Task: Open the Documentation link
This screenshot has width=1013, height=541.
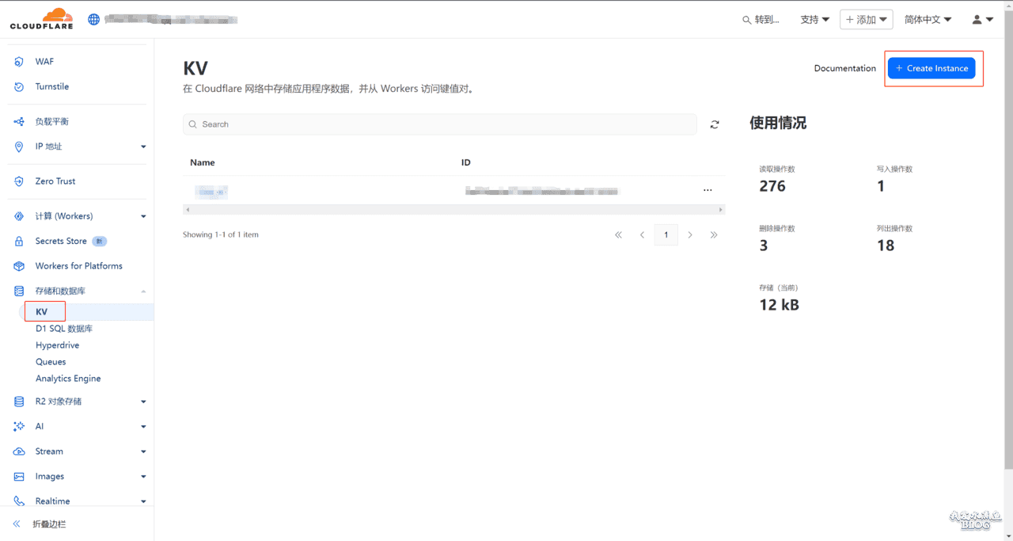Action: coord(845,68)
